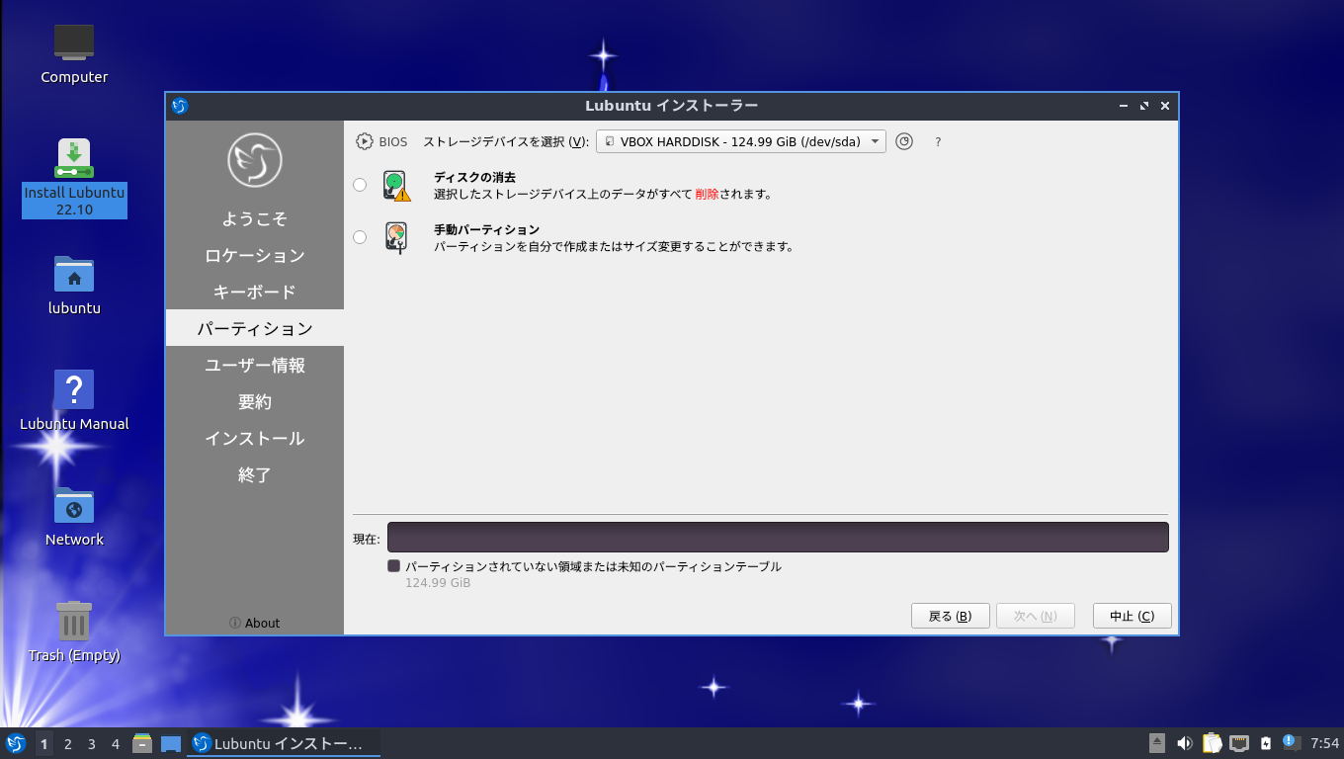
Task: Open the volume control tray icon
Action: 1184,743
